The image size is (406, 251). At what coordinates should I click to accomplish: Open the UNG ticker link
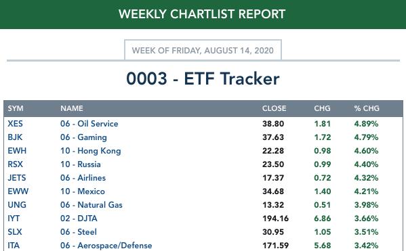pos(17,205)
